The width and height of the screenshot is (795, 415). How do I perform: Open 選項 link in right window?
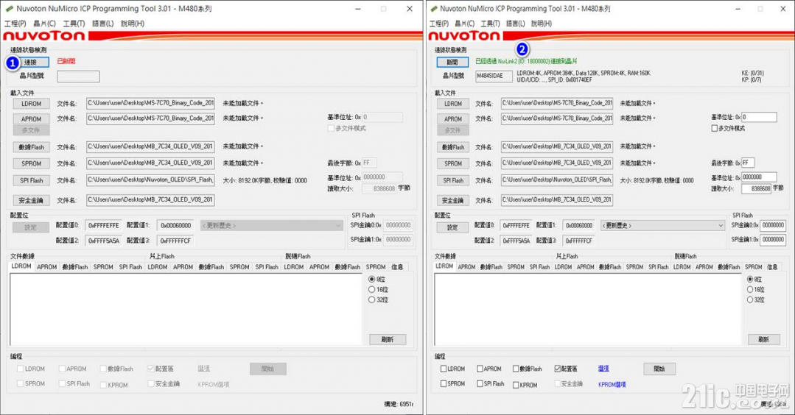click(x=603, y=369)
